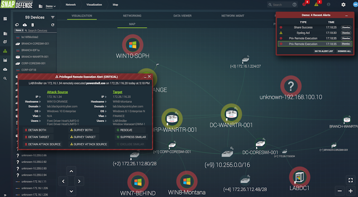Expand the left sidebar with double chevron

5,195
